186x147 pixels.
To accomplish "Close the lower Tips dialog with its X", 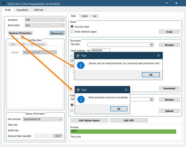I will [126, 90].
